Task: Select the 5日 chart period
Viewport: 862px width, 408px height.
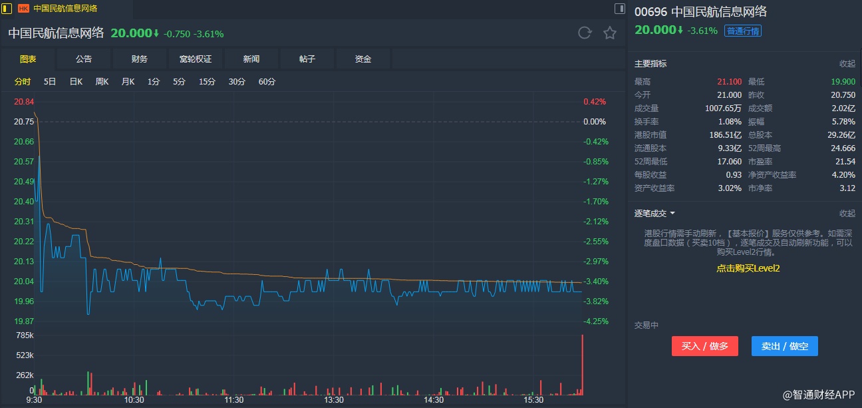Action: (x=50, y=82)
